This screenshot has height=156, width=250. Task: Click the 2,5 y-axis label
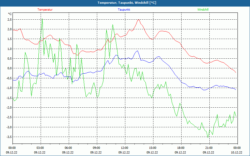[10, 20]
